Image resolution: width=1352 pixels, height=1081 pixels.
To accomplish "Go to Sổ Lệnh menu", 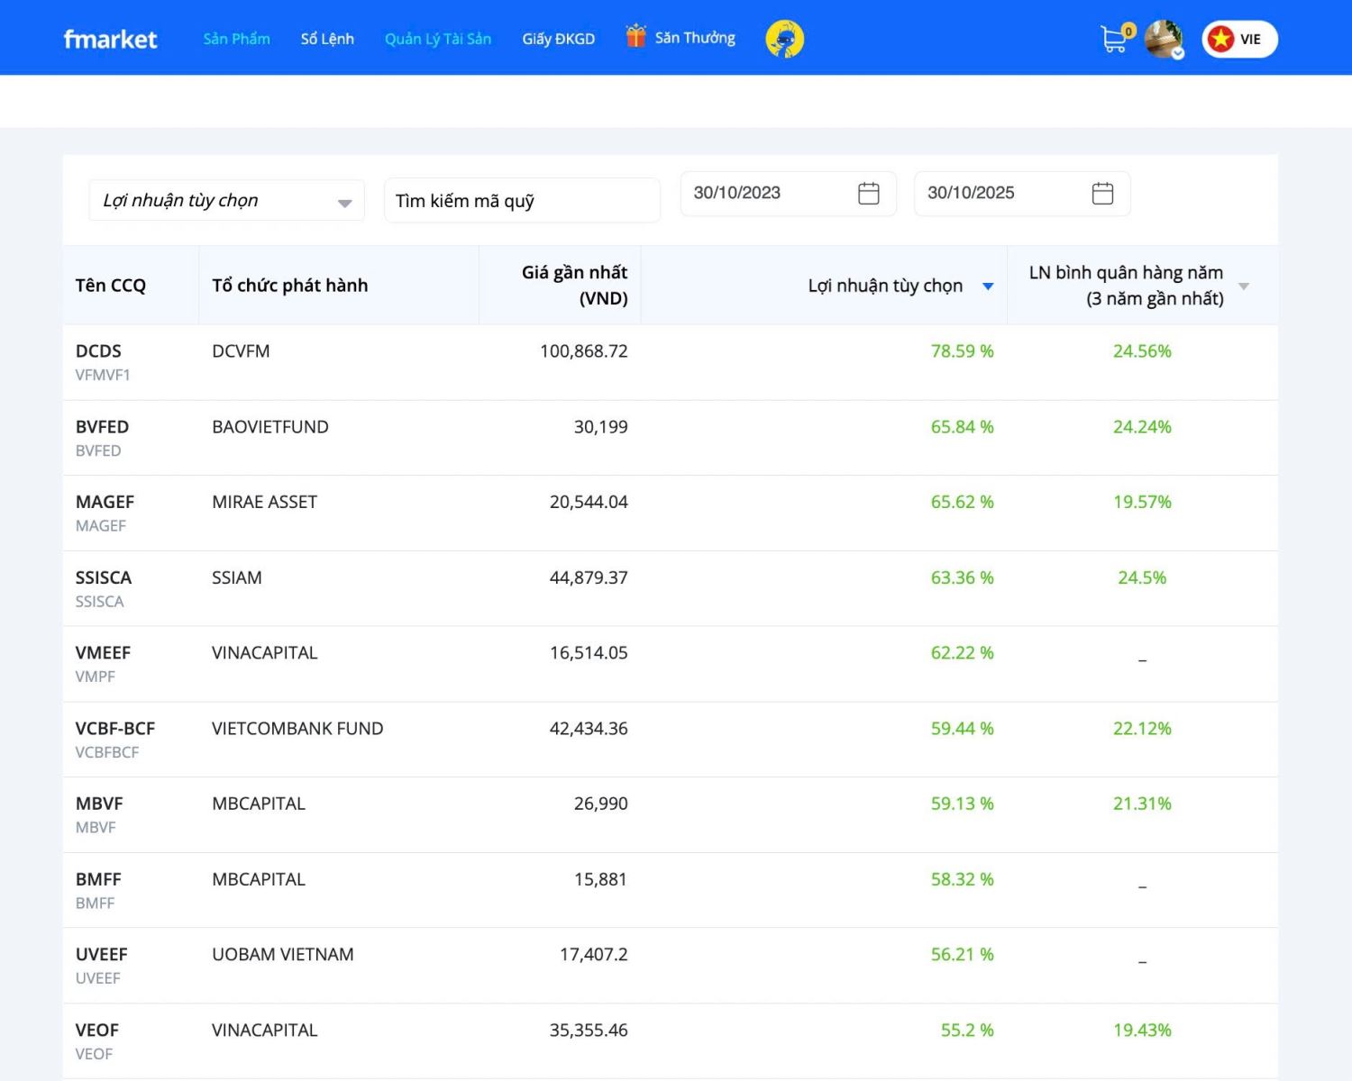I will [327, 39].
